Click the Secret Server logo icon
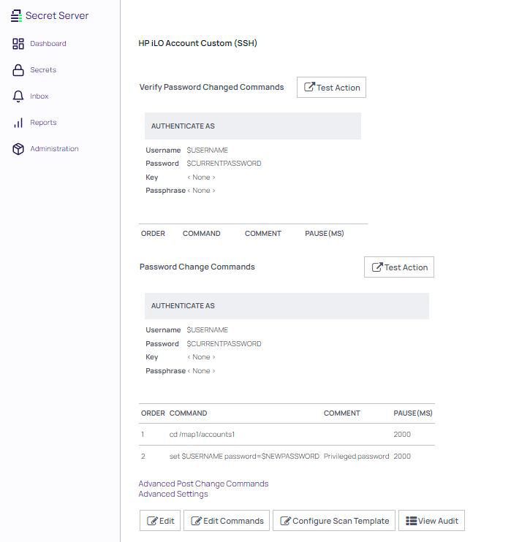The image size is (530, 542). coord(16,15)
